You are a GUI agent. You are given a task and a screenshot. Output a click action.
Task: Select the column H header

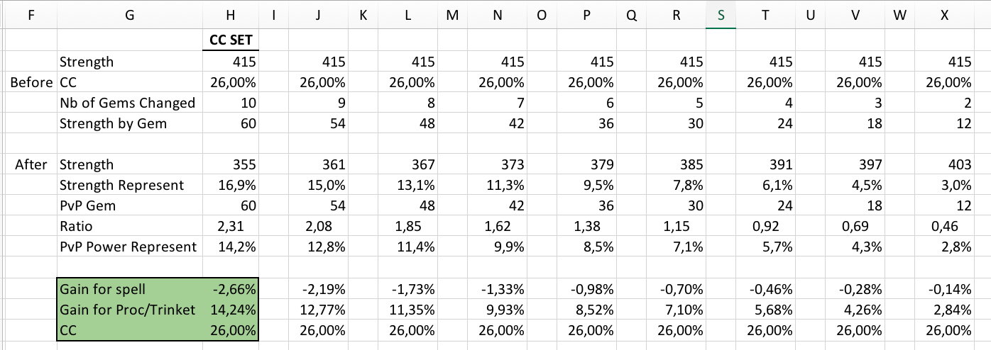(229, 15)
